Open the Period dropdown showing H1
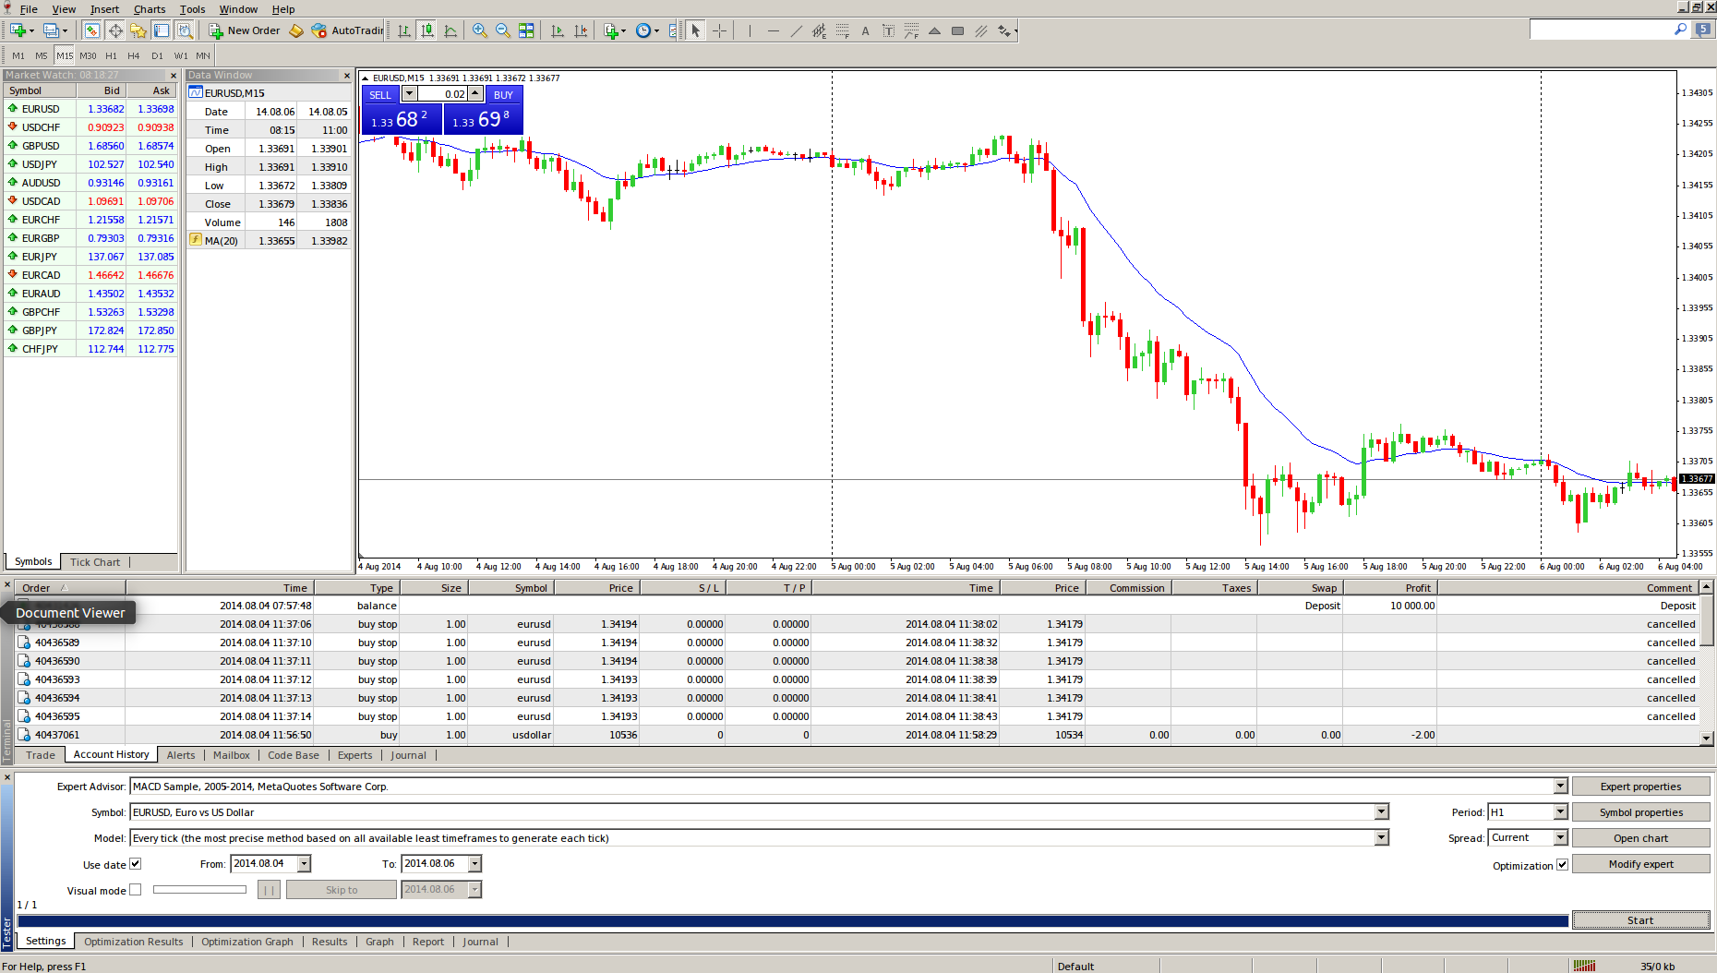This screenshot has height=973, width=1717. point(1560,812)
